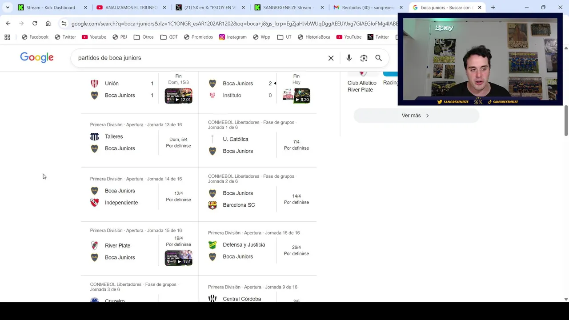Open browser home page
569x320 pixels.
tap(48, 23)
